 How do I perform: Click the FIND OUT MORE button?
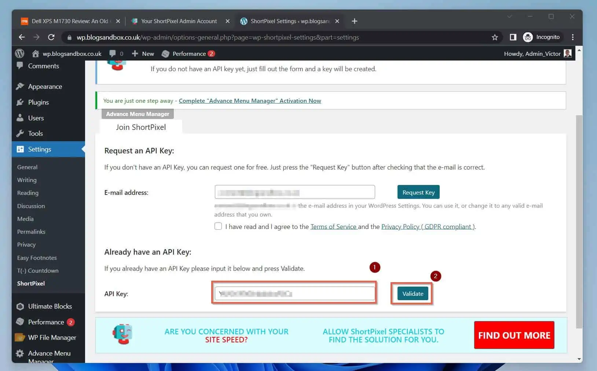coord(514,335)
